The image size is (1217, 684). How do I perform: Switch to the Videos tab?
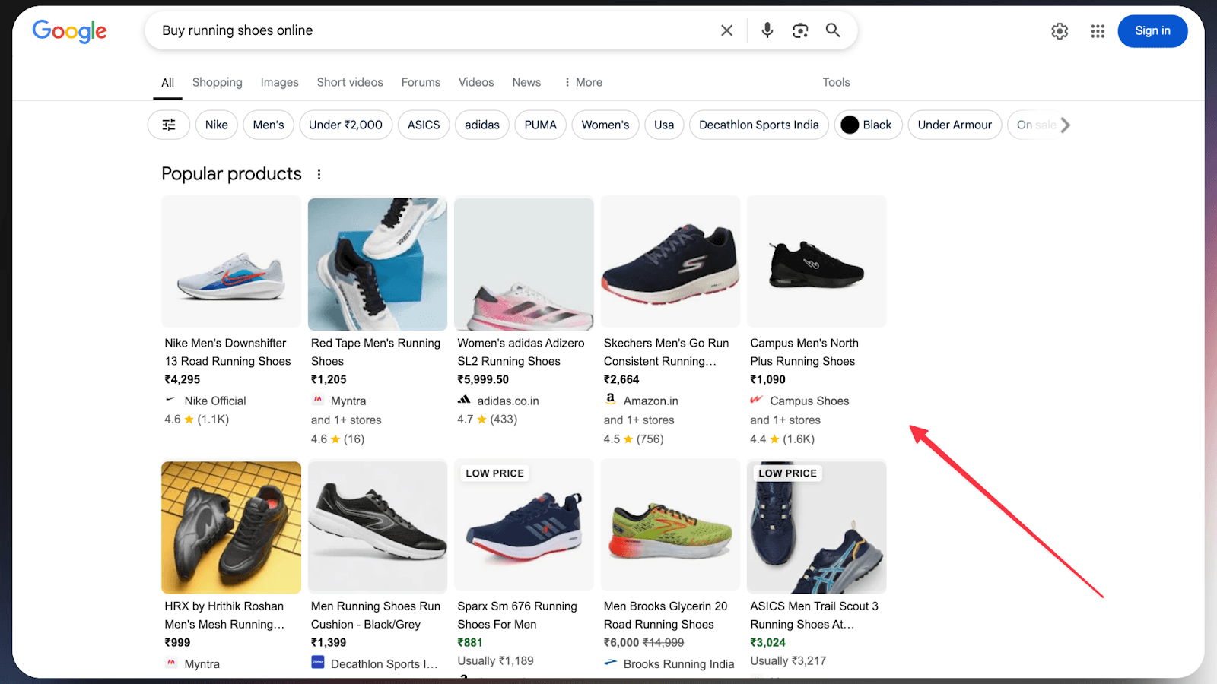[476, 82]
